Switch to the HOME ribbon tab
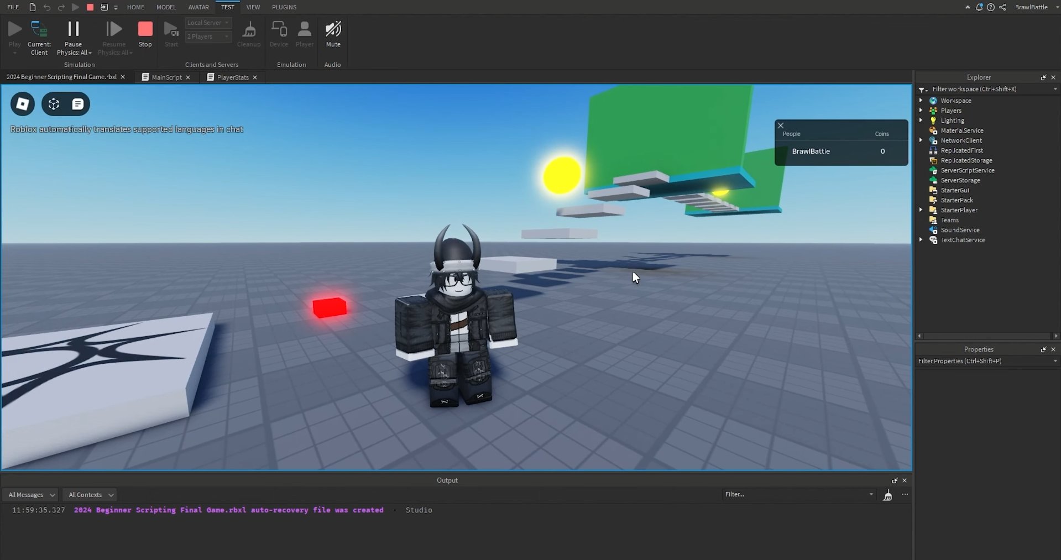This screenshot has width=1061, height=560. [x=135, y=7]
